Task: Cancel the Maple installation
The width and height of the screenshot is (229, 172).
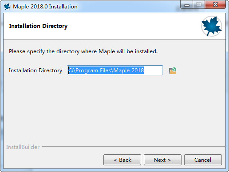Action: (203, 160)
